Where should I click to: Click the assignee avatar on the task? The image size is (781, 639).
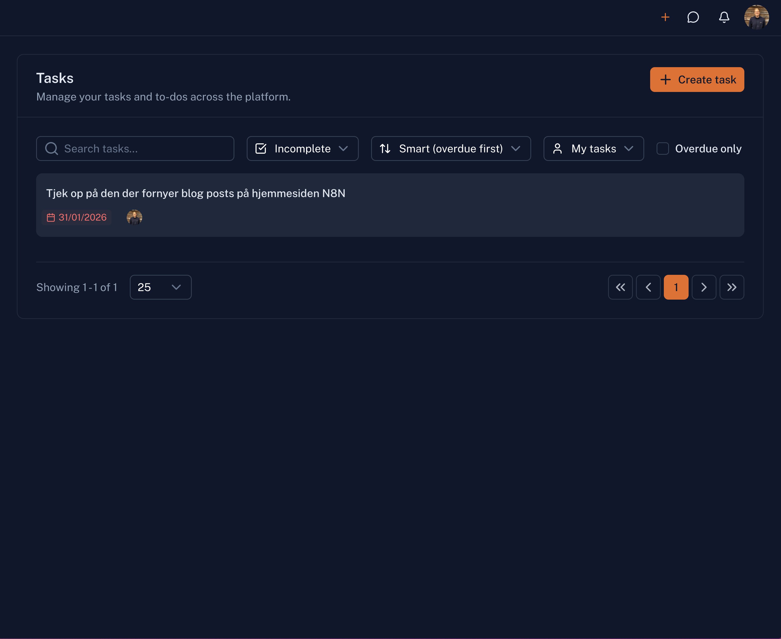[134, 217]
